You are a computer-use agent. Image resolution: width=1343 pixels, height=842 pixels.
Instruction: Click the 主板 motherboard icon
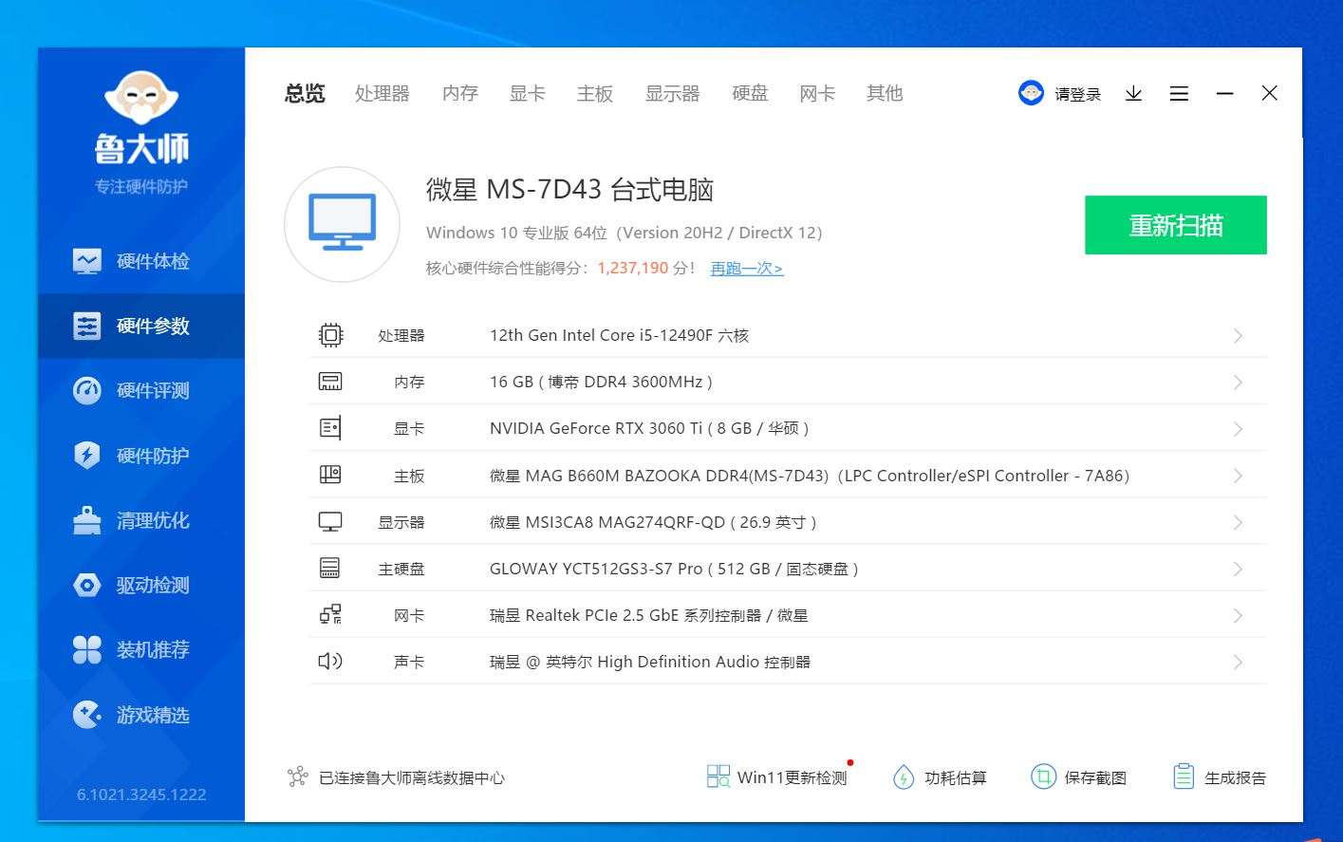coord(330,475)
